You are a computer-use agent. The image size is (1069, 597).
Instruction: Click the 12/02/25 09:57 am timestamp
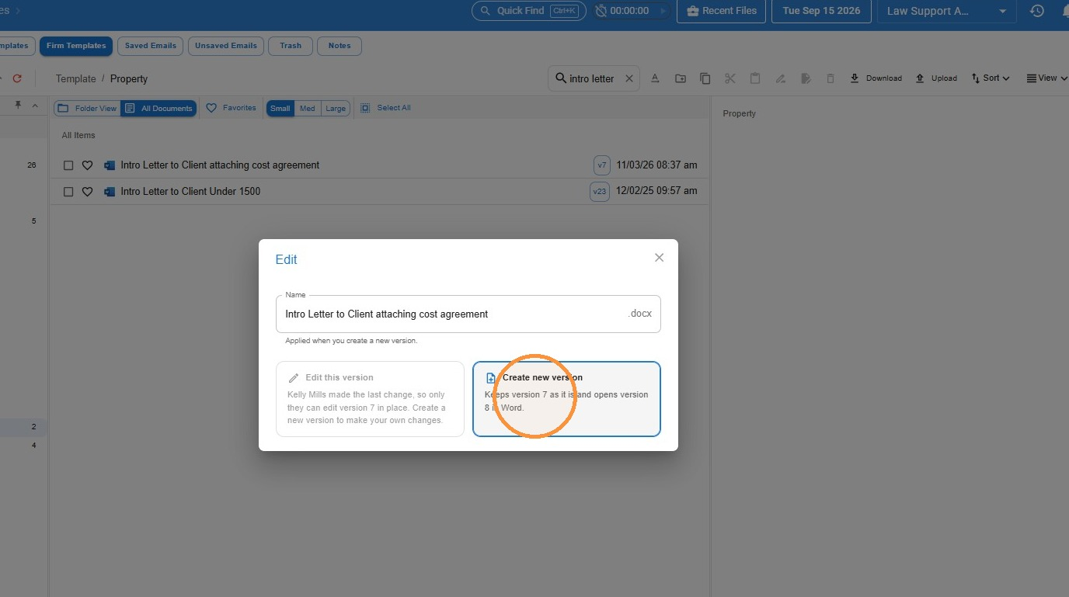656,190
